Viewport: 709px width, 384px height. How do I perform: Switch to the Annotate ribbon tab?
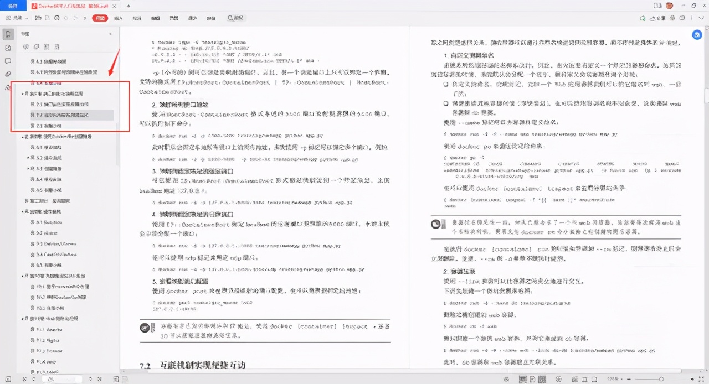click(137, 18)
